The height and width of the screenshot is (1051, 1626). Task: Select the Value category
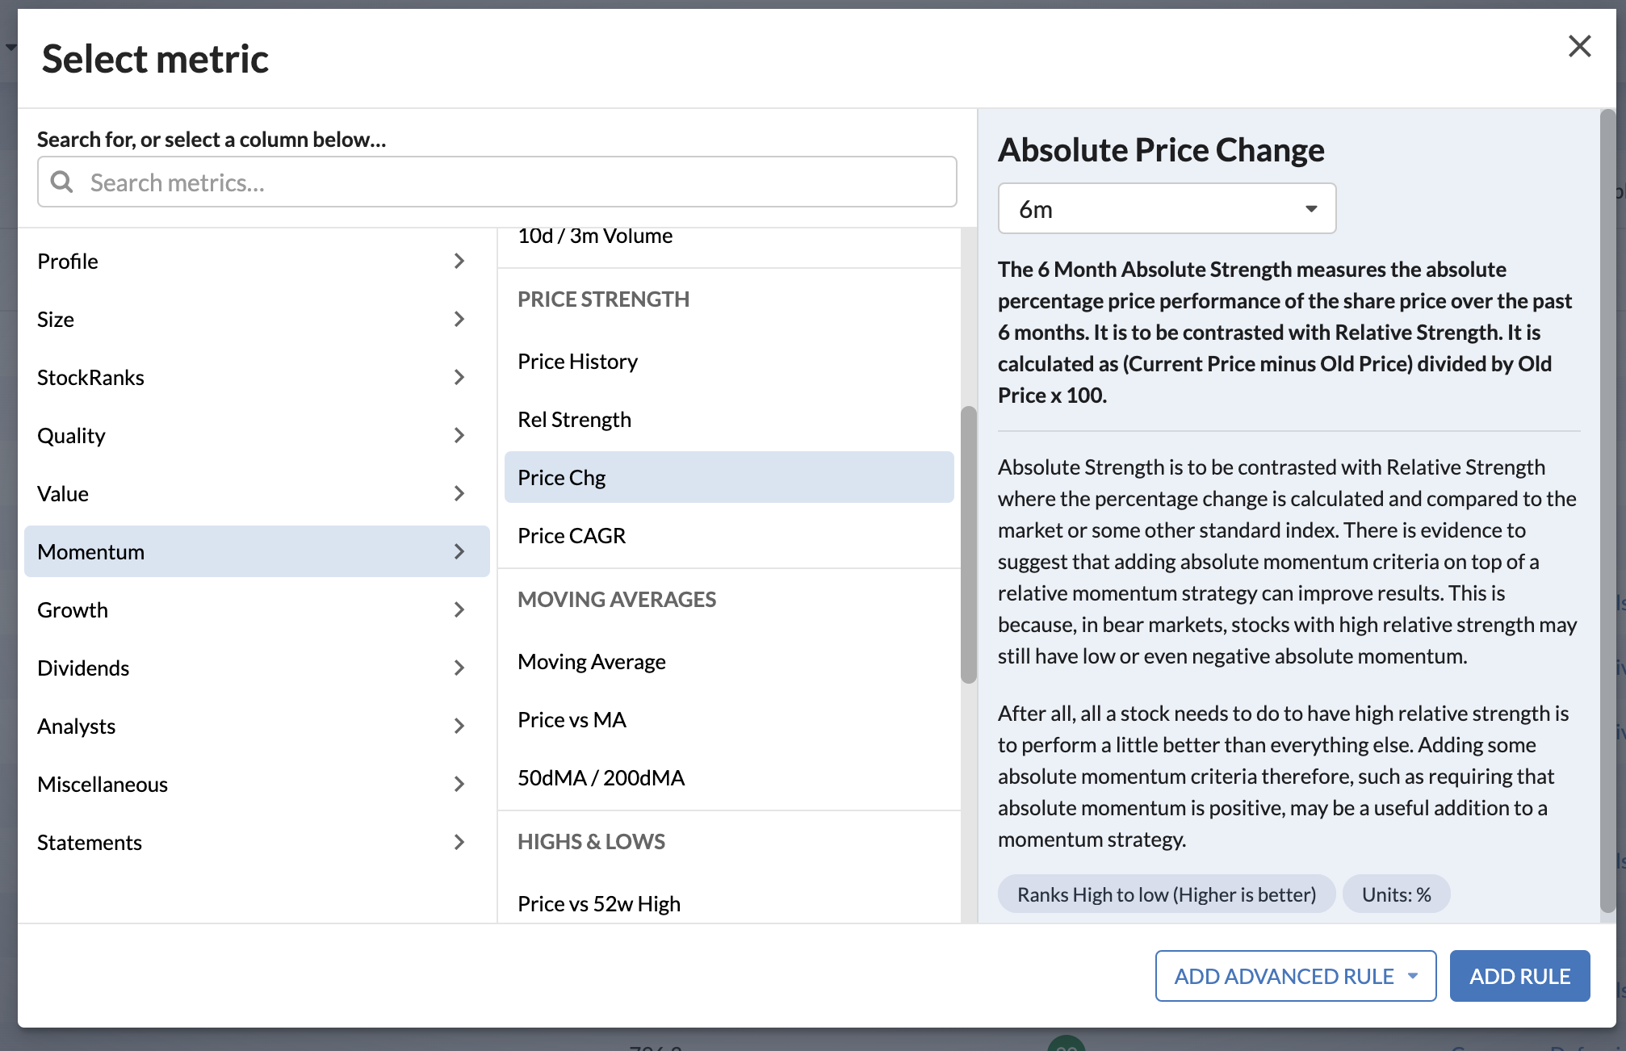point(257,493)
